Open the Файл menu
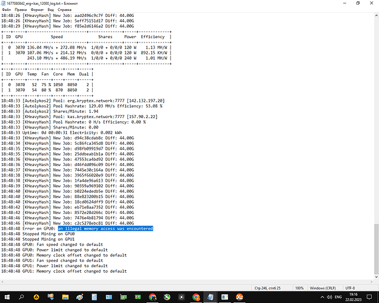The width and height of the screenshot is (379, 303). coord(7,10)
